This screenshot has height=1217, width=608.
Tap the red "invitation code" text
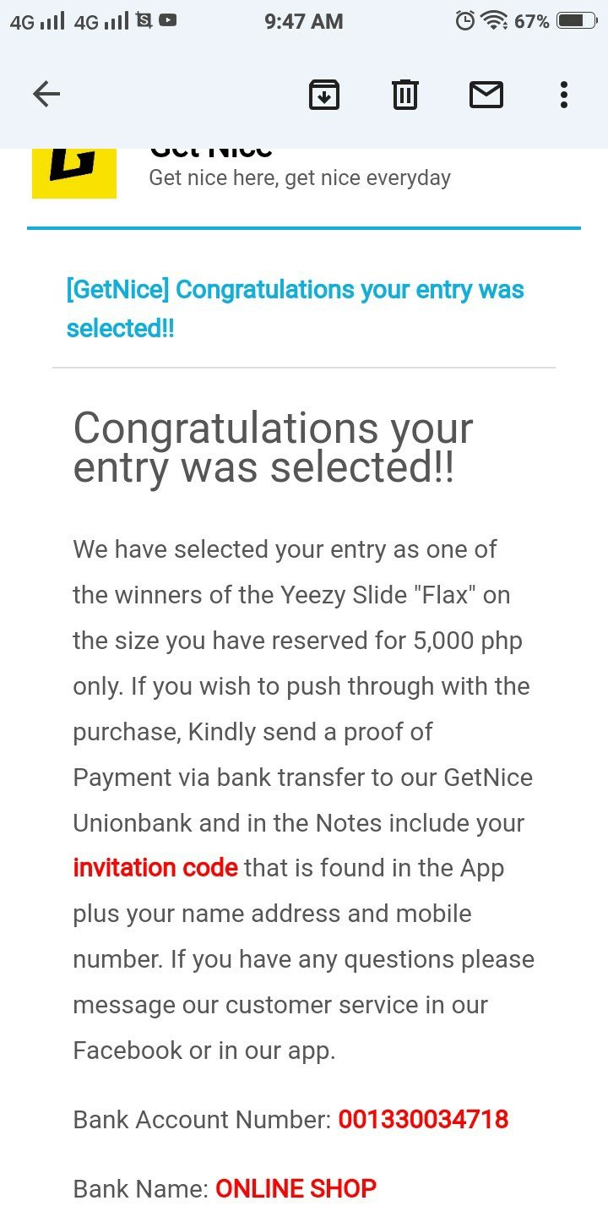tap(155, 868)
